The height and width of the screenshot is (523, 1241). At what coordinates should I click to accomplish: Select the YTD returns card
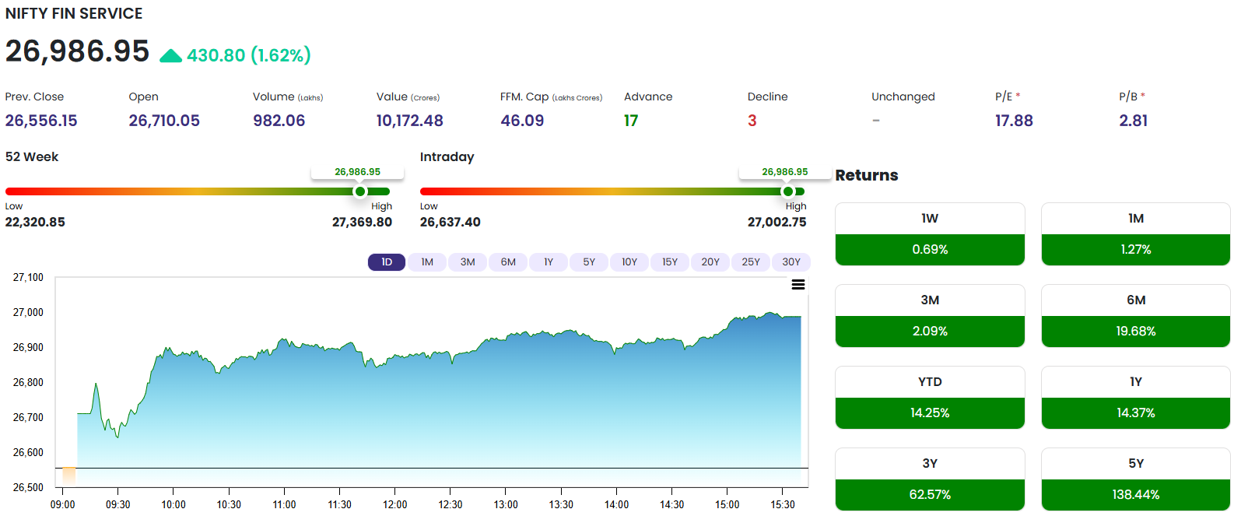tap(930, 398)
